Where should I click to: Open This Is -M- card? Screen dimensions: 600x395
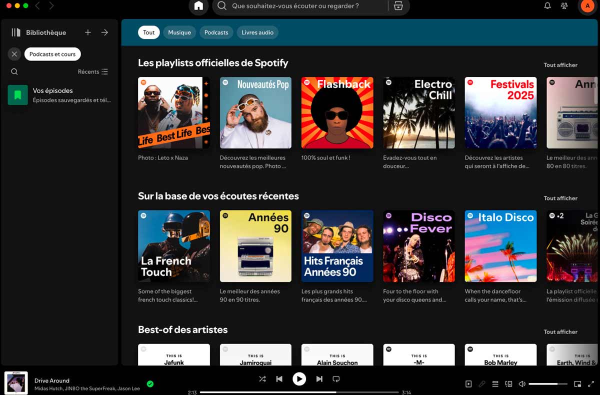point(419,354)
